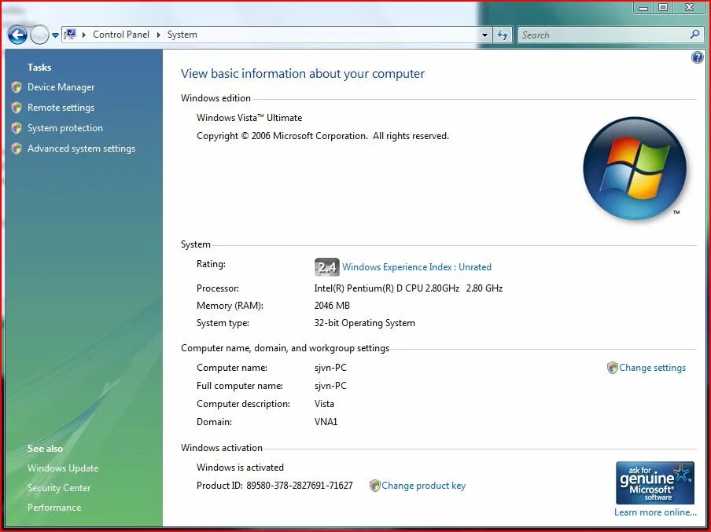711x532 pixels.
Task: Click the shield icon beside Change settings
Action: [612, 368]
